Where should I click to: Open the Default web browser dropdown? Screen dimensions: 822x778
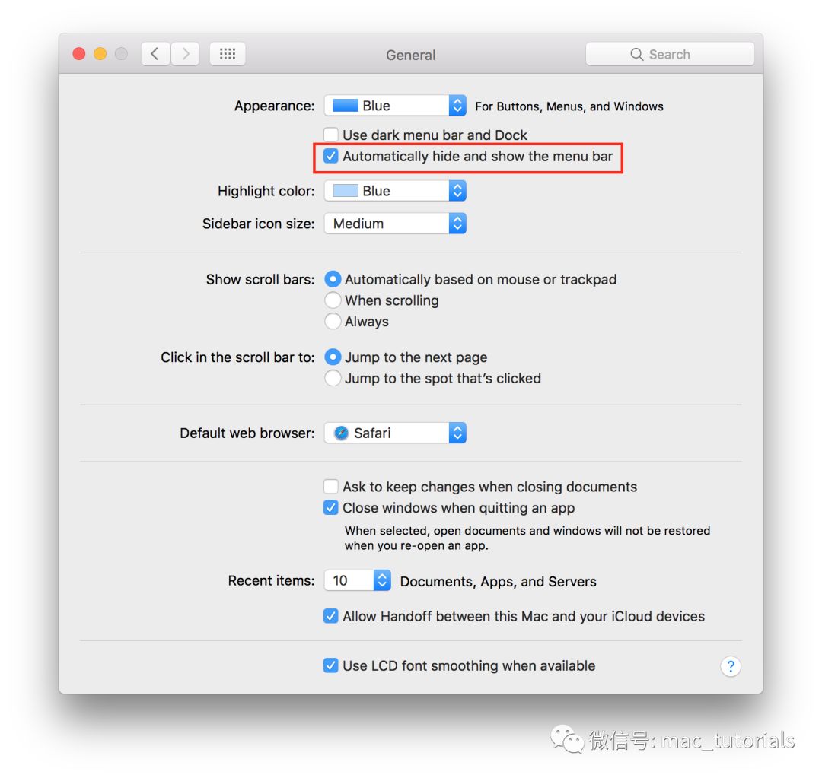tap(395, 433)
